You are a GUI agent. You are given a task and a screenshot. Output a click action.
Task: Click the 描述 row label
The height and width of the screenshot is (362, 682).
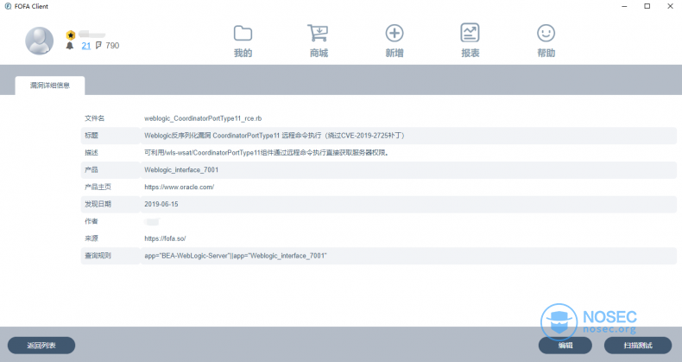click(92, 153)
